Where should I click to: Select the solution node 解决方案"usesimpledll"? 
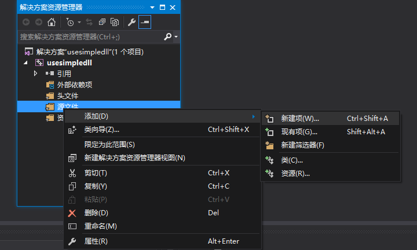(90, 52)
